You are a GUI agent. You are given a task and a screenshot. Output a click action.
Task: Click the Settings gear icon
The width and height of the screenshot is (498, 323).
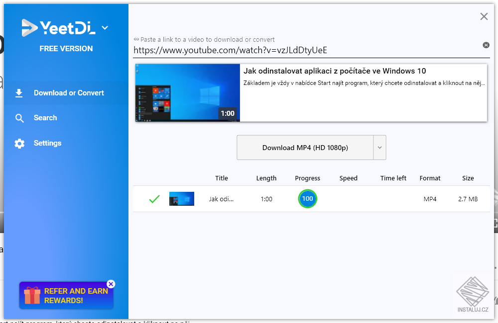pyautogui.click(x=19, y=144)
